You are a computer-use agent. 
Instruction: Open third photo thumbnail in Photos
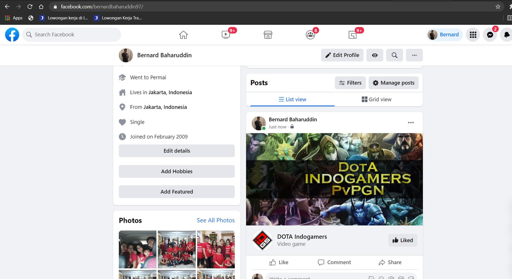click(x=216, y=249)
